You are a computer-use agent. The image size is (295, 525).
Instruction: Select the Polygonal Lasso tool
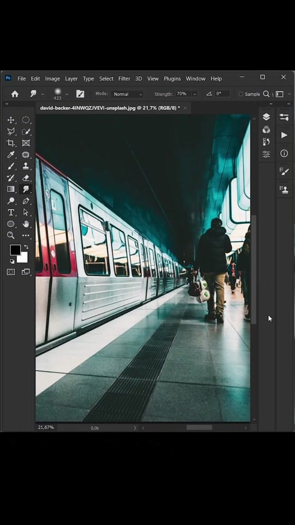tap(11, 132)
